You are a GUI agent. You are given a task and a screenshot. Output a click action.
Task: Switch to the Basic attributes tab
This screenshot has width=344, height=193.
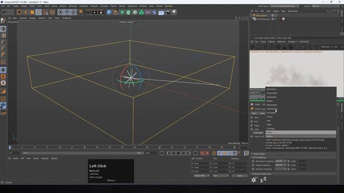[254, 113]
